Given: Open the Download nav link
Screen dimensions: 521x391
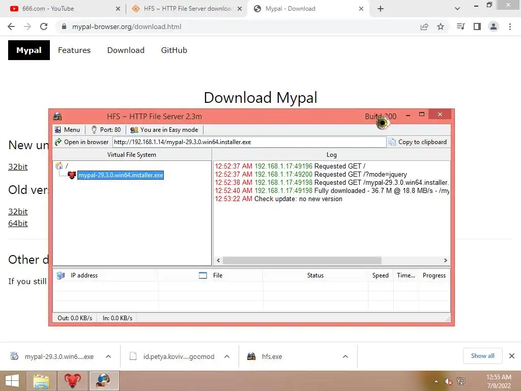Looking at the screenshot, I should tap(126, 50).
